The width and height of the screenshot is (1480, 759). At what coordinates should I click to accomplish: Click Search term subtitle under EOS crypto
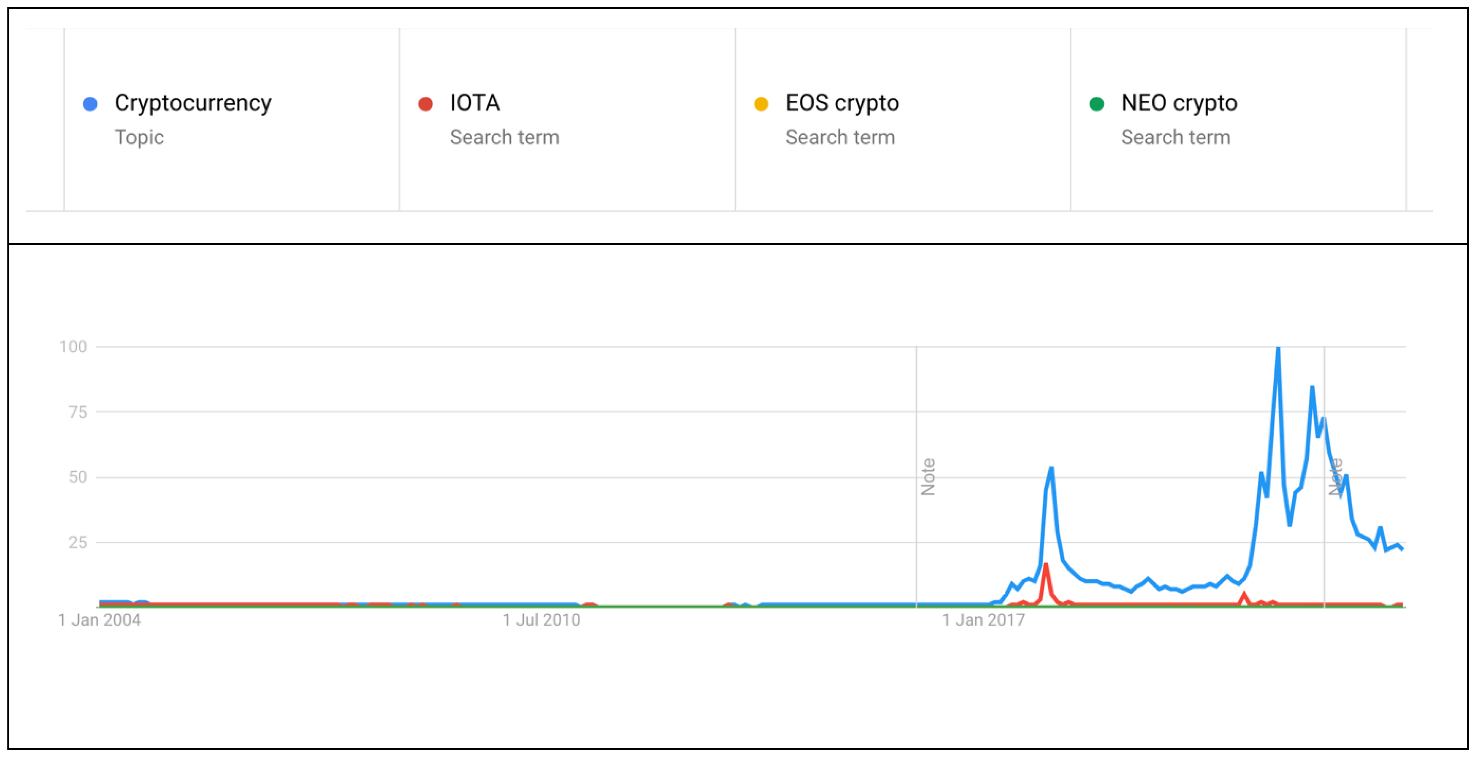tap(840, 138)
